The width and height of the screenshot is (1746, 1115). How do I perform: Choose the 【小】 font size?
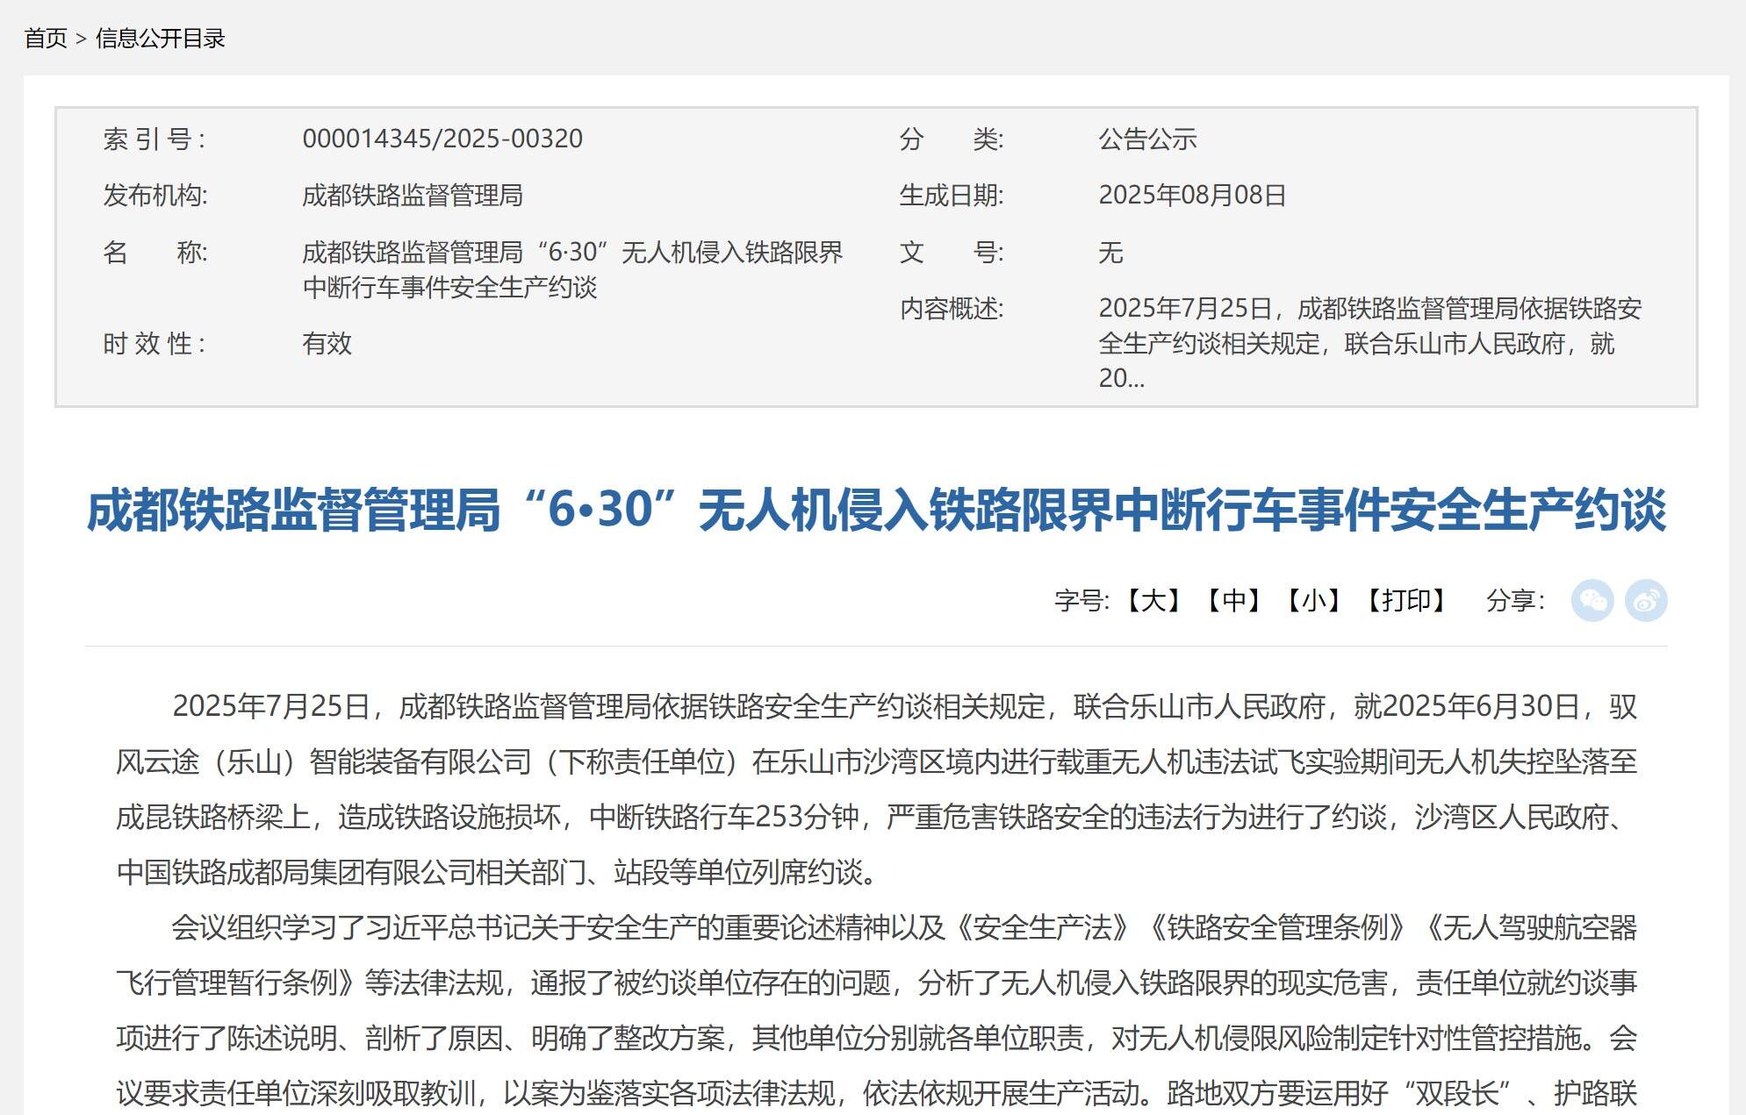pos(1313,601)
